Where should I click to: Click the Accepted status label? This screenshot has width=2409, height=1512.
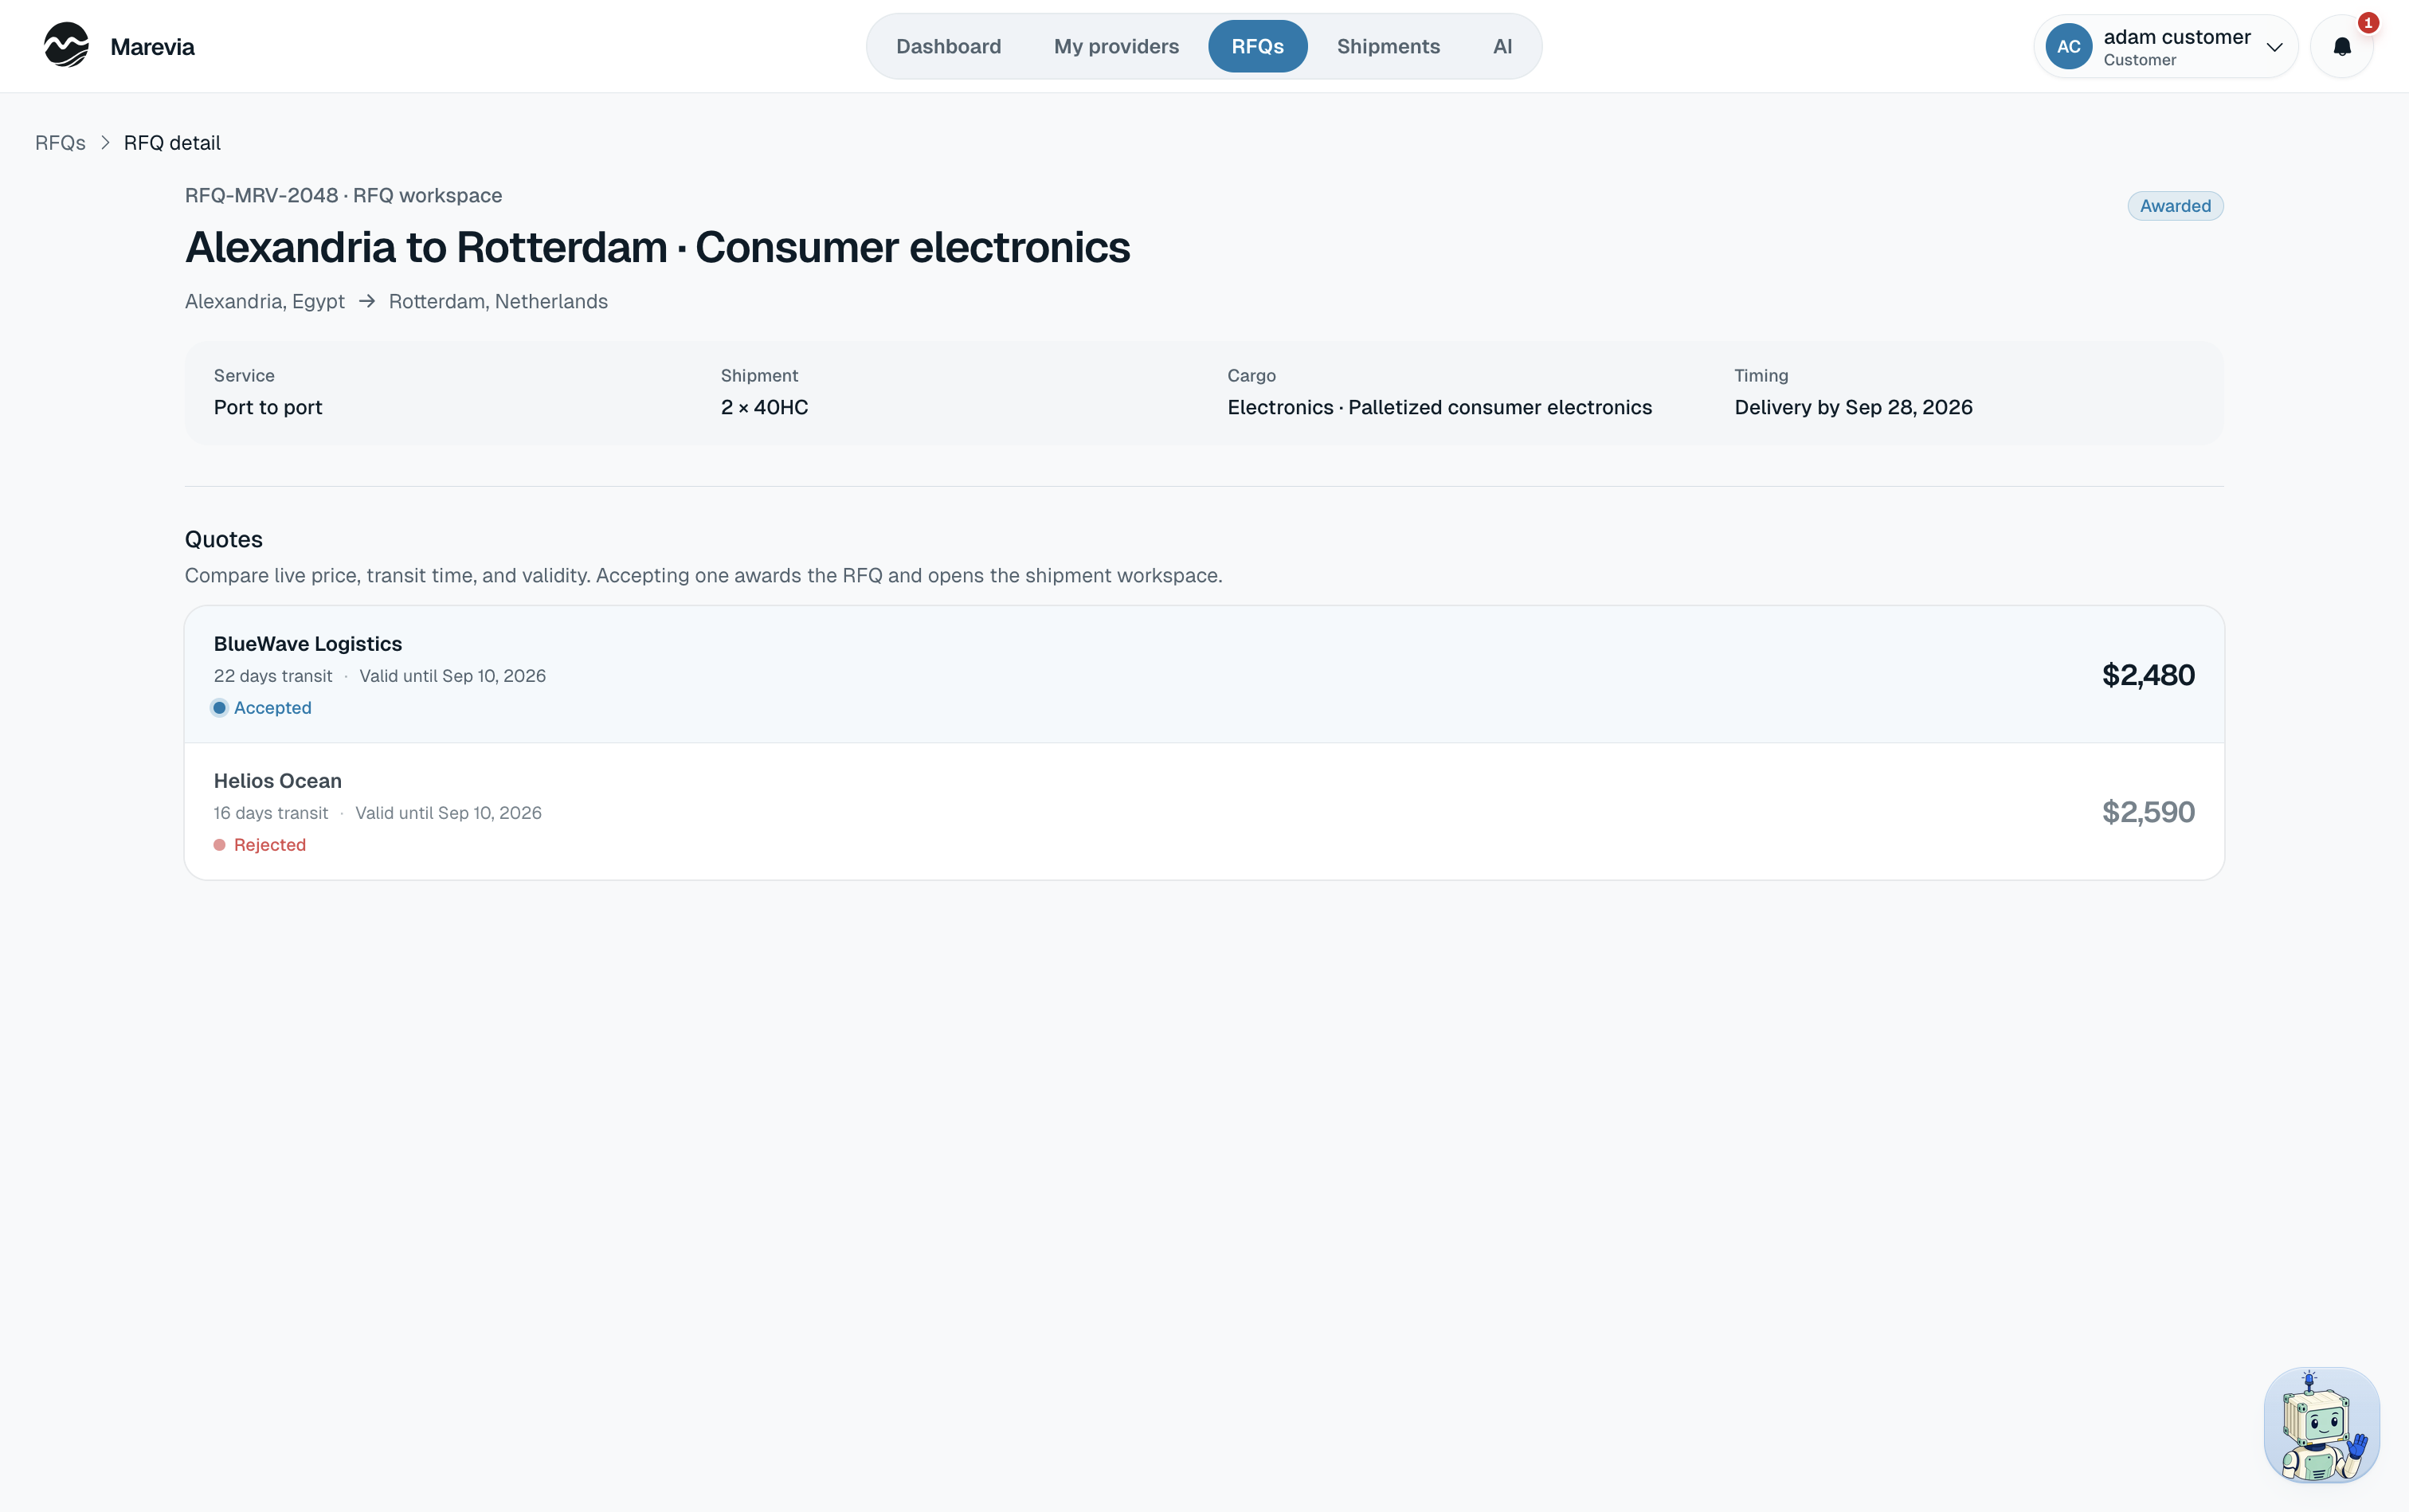272,708
